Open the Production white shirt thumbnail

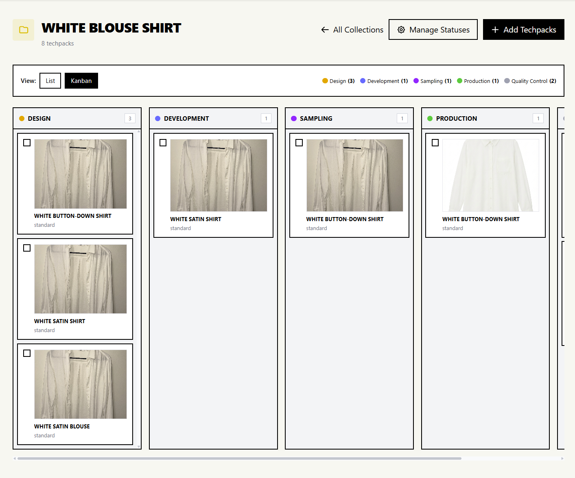click(x=490, y=175)
